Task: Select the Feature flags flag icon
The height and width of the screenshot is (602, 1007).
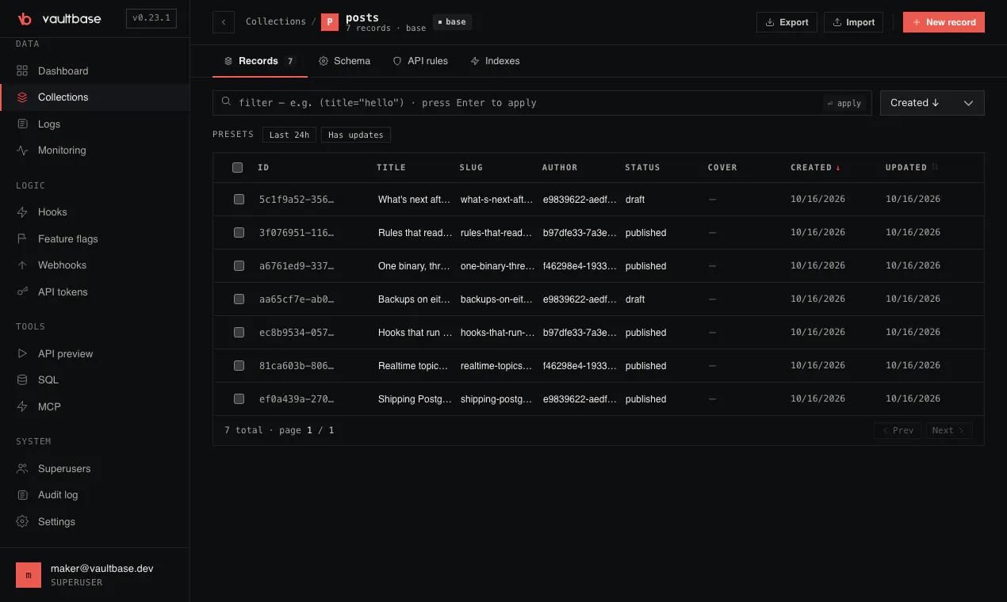Action: (22, 238)
